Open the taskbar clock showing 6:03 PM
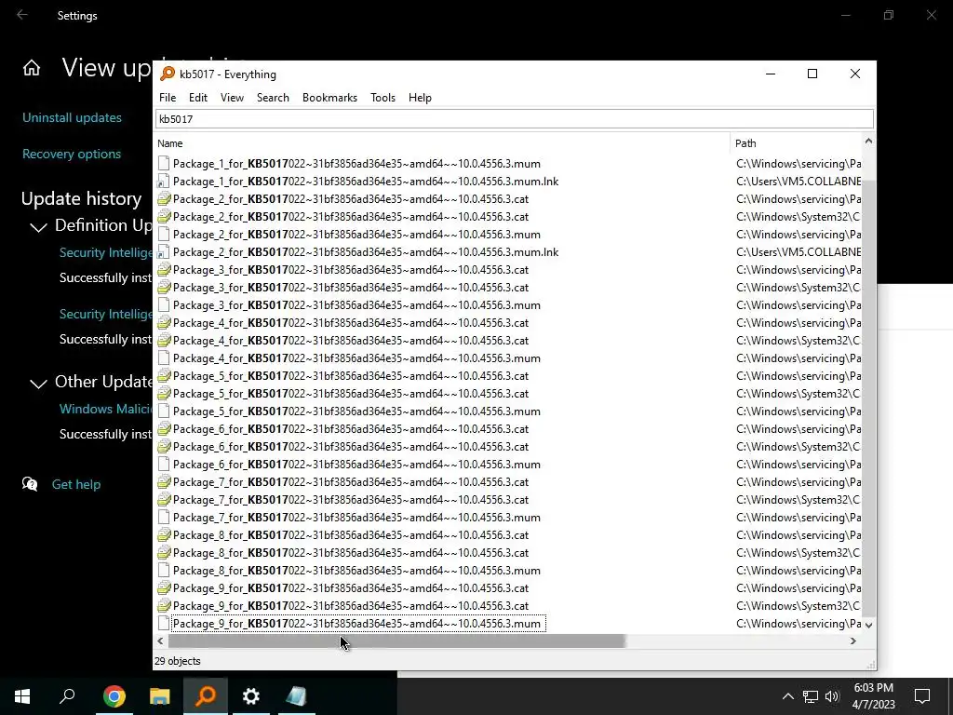The image size is (953, 715). point(873,696)
